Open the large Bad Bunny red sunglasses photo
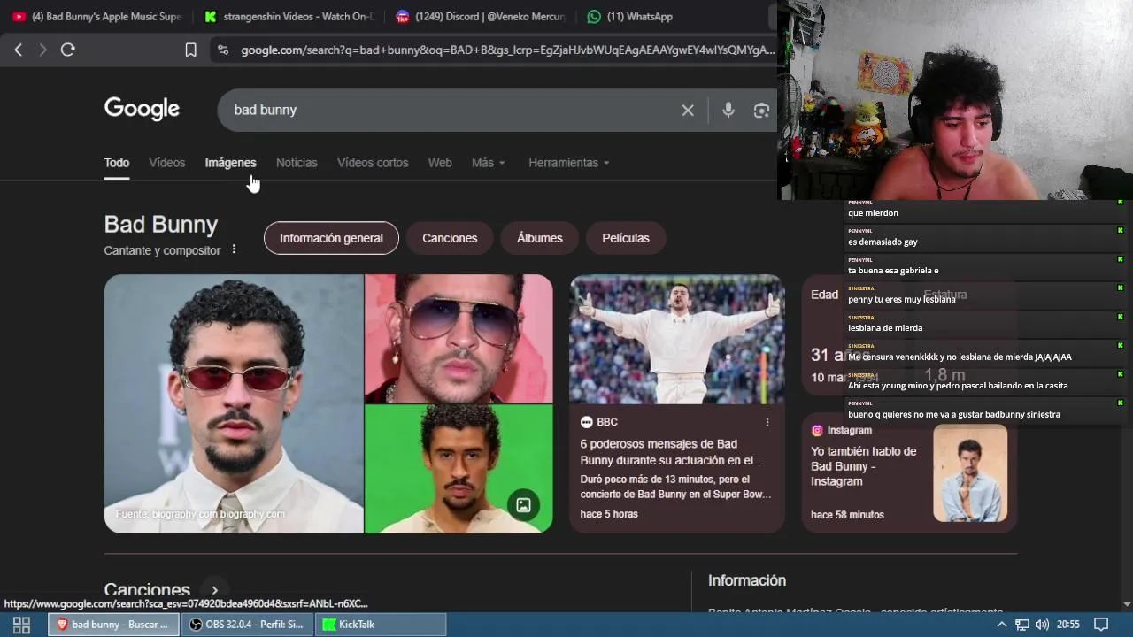The height and width of the screenshot is (637, 1133). (234, 403)
